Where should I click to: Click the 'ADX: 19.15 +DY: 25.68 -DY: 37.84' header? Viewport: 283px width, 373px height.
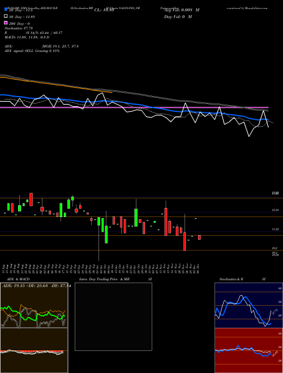[36, 285]
